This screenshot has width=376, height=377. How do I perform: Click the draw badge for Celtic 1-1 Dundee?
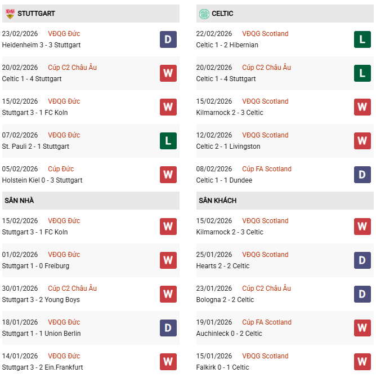point(362,175)
